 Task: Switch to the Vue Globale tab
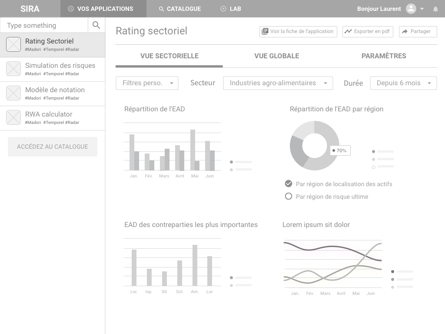[x=277, y=56]
